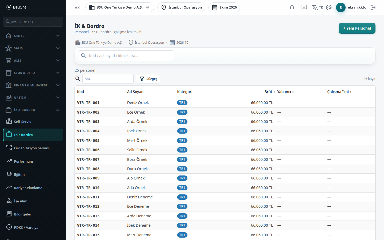
Task: Click the Yeni Personel button
Action: (357, 28)
